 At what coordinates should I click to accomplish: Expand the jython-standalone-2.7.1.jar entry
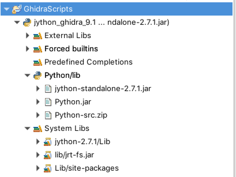pyautogui.click(x=38, y=88)
